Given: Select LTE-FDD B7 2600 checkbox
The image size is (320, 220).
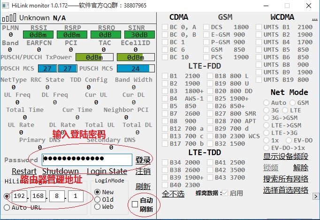Looking at the screenshot, I should click(x=165, y=113).
